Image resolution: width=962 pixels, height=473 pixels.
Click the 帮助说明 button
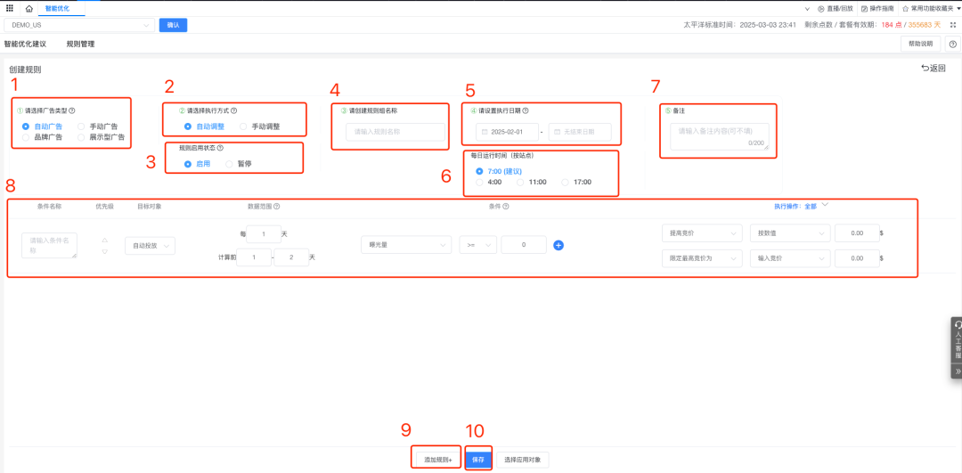(x=920, y=45)
